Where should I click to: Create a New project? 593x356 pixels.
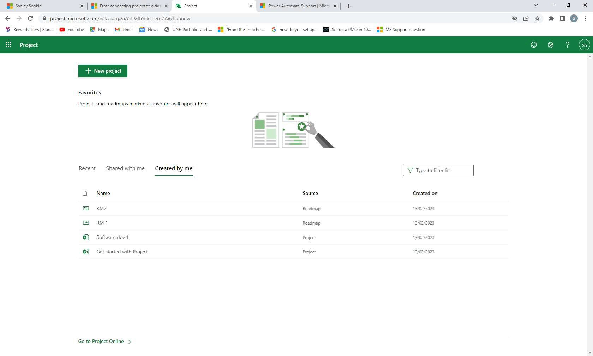click(103, 71)
